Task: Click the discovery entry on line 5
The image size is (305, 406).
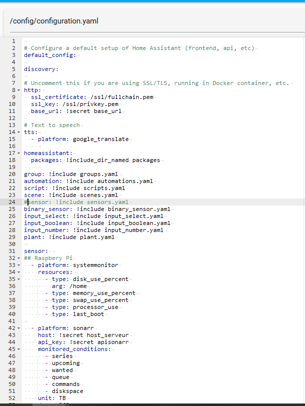Action: pos(41,69)
